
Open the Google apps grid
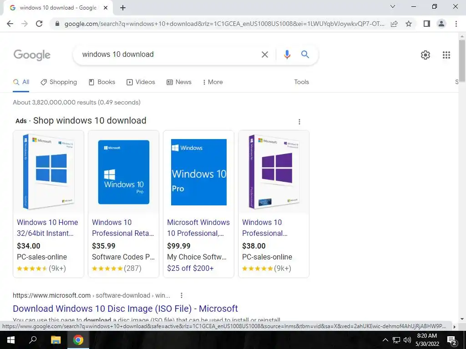click(446, 55)
